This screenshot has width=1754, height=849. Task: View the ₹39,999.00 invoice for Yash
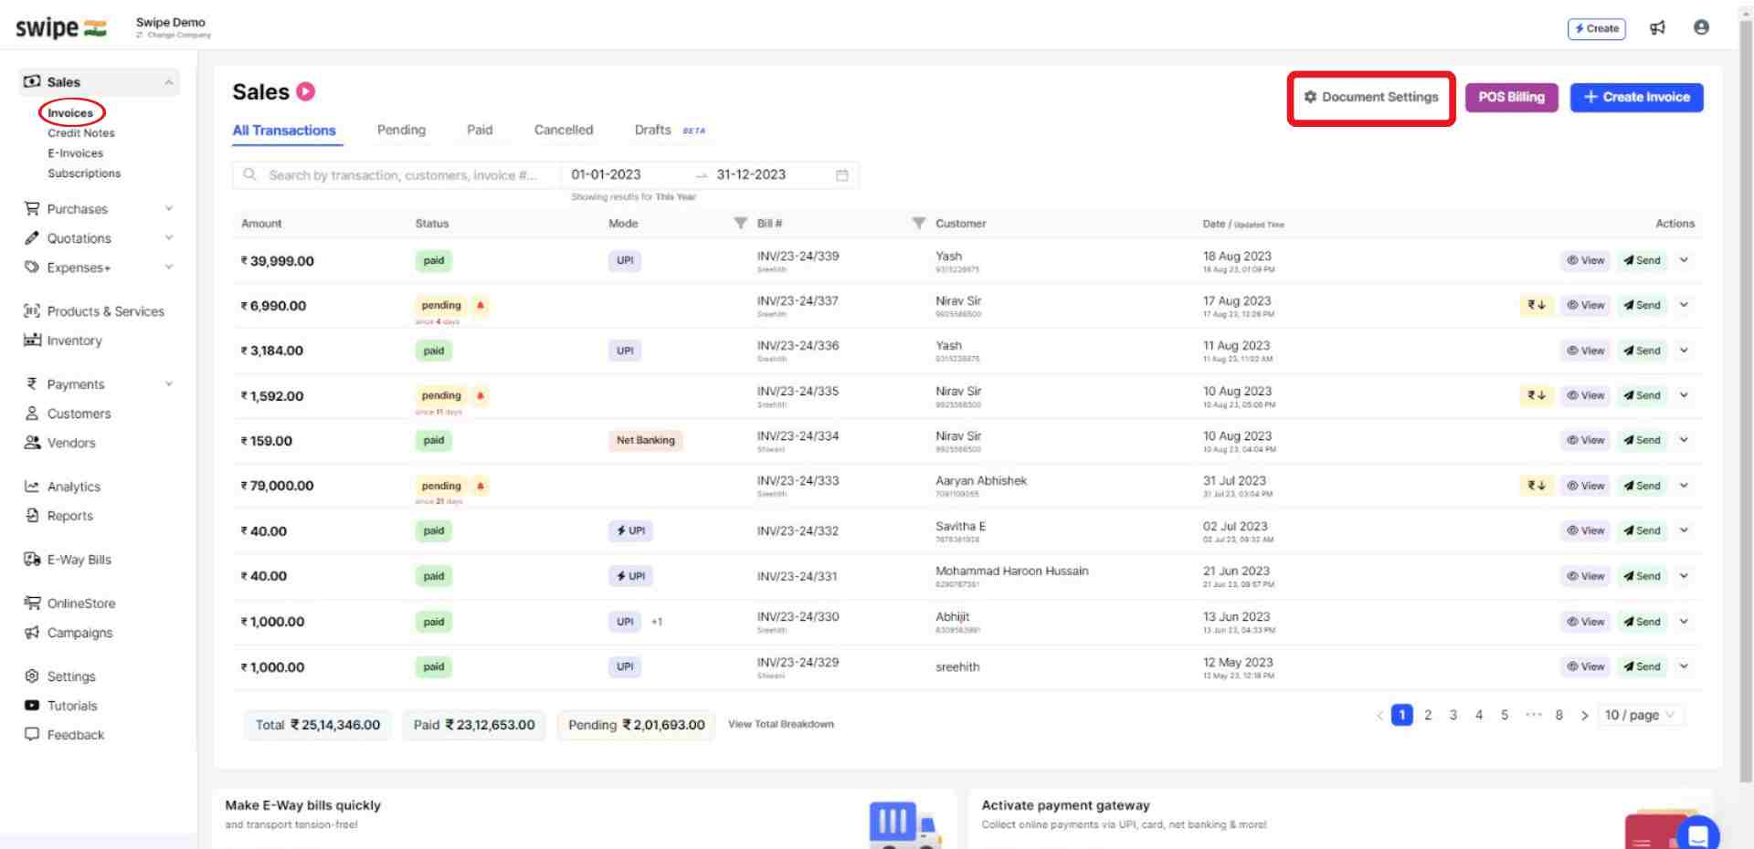point(1585,260)
